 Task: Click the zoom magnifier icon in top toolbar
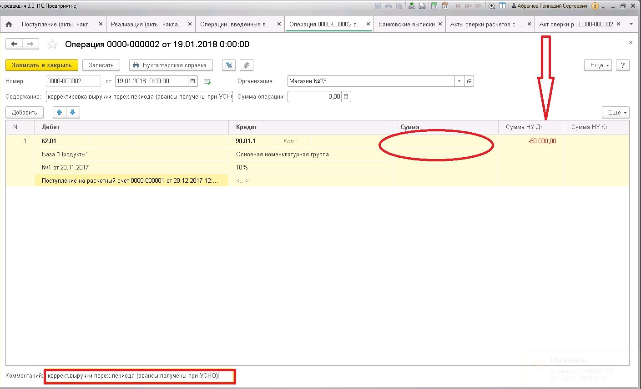[492, 6]
